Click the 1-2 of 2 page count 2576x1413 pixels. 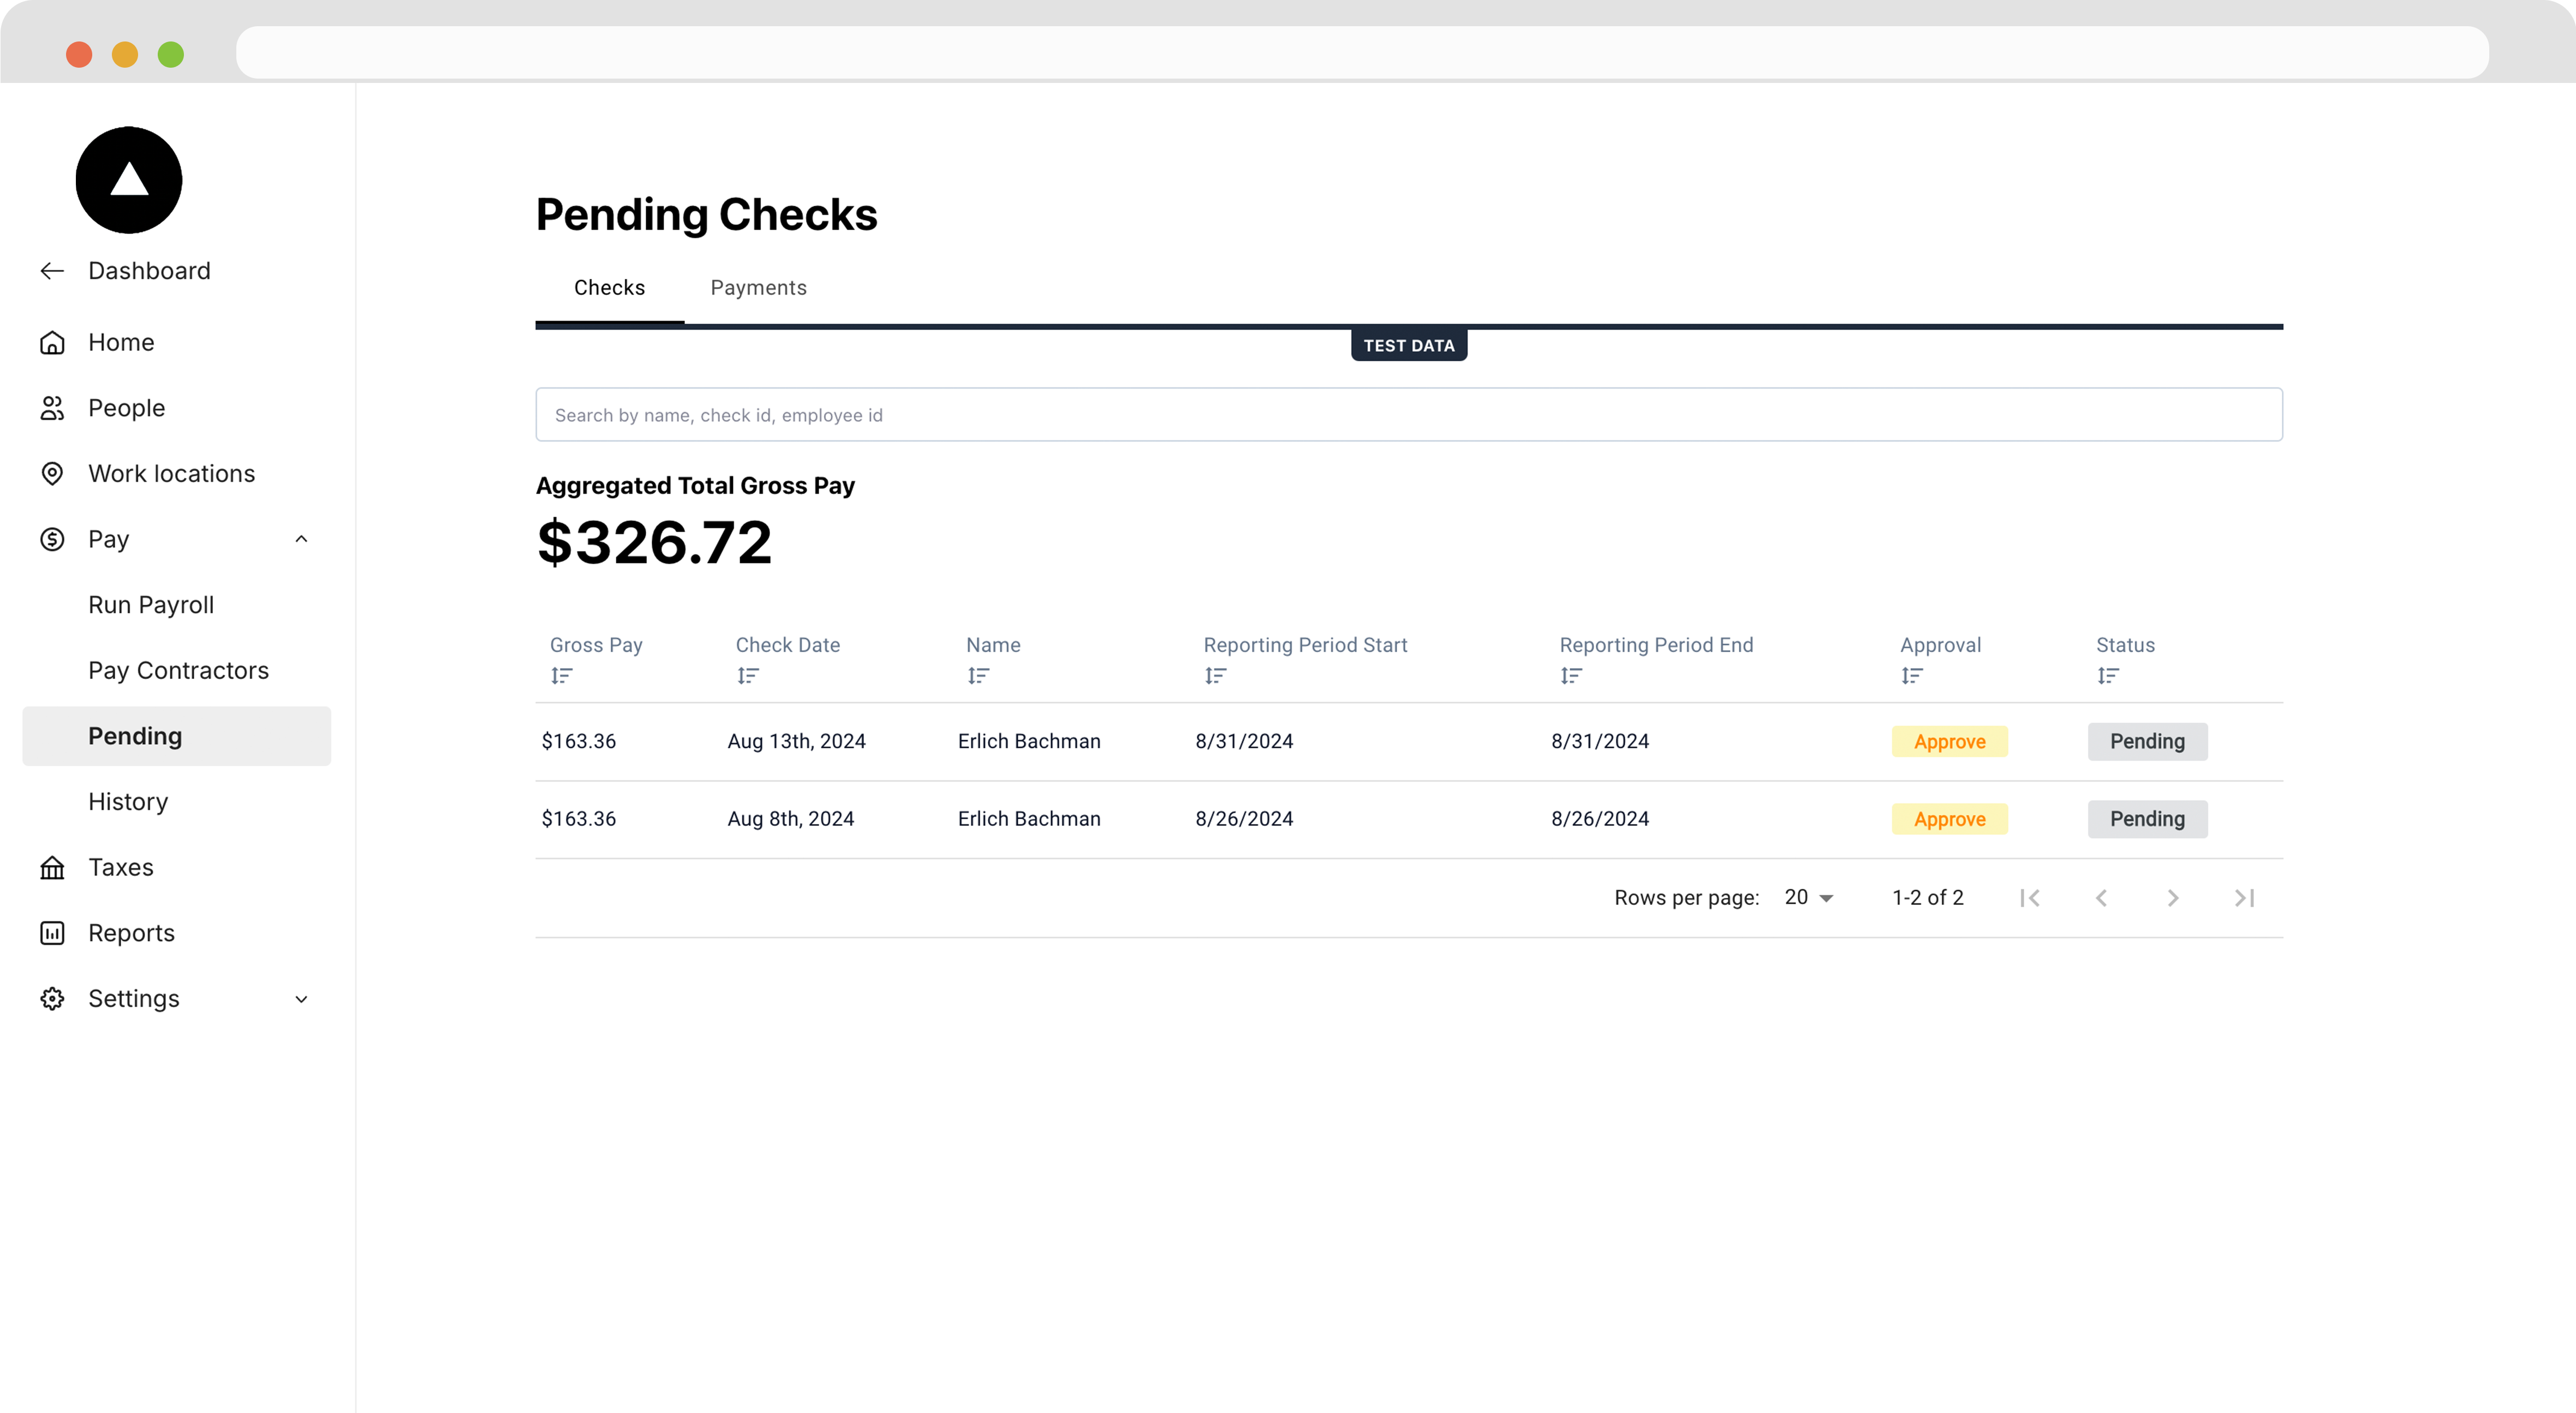[1928, 898]
